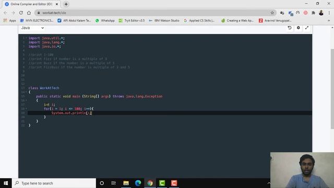Open the Apps bookmark

tap(10, 20)
